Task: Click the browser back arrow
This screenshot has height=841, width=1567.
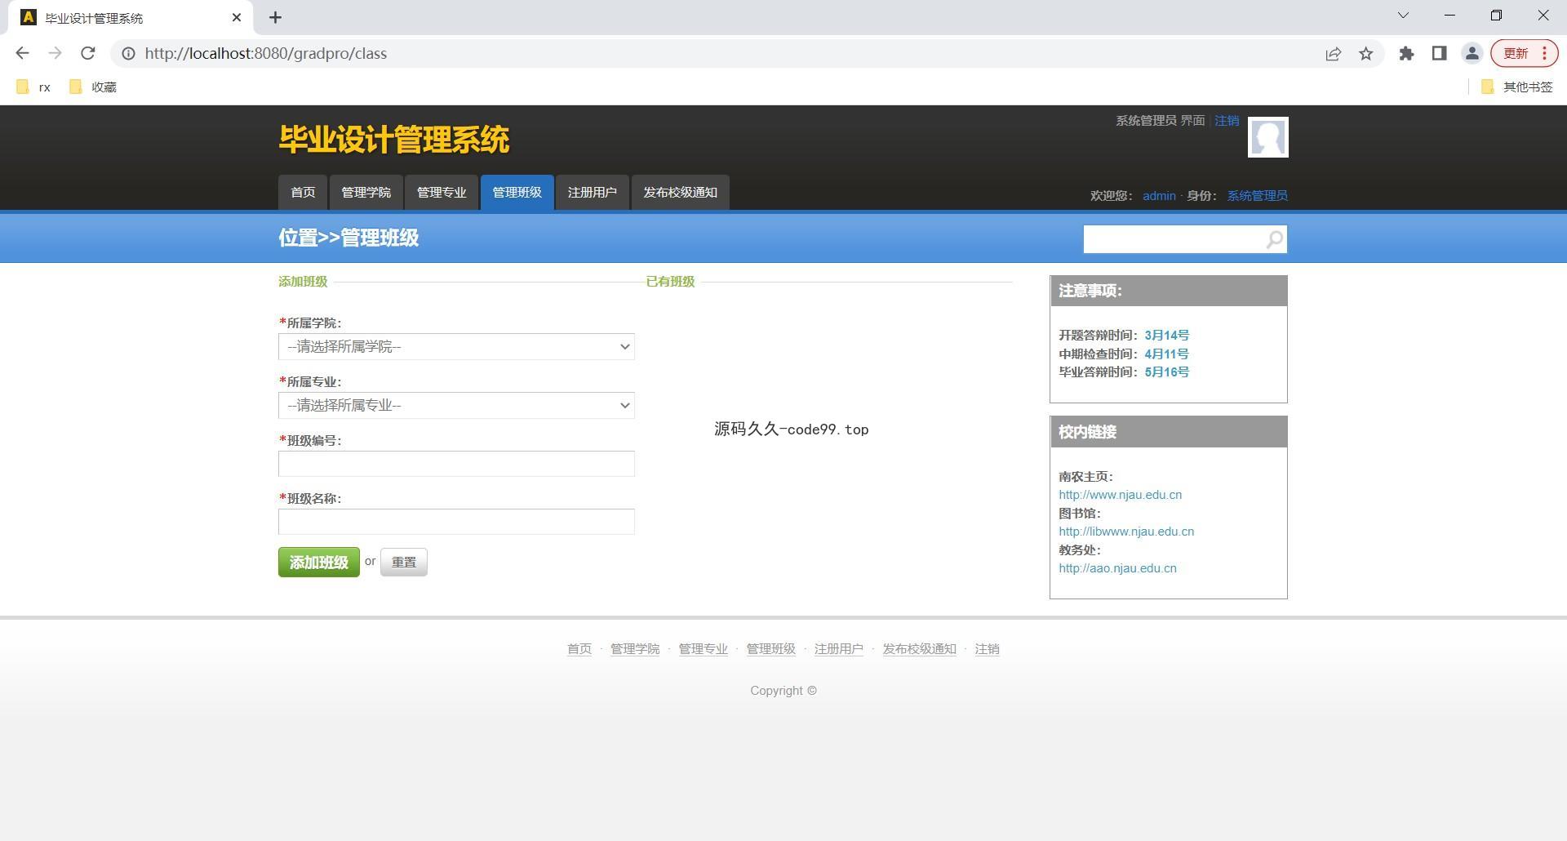Action: tap(22, 53)
